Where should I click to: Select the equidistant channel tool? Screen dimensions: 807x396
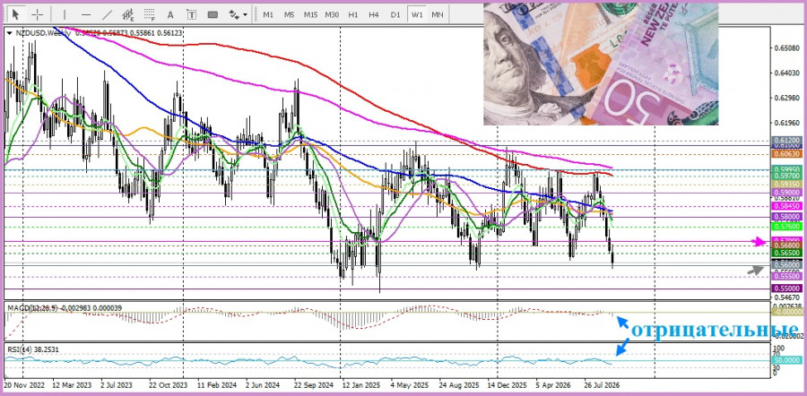click(128, 14)
